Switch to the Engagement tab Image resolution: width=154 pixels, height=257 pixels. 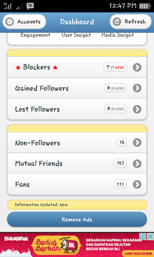tap(35, 35)
